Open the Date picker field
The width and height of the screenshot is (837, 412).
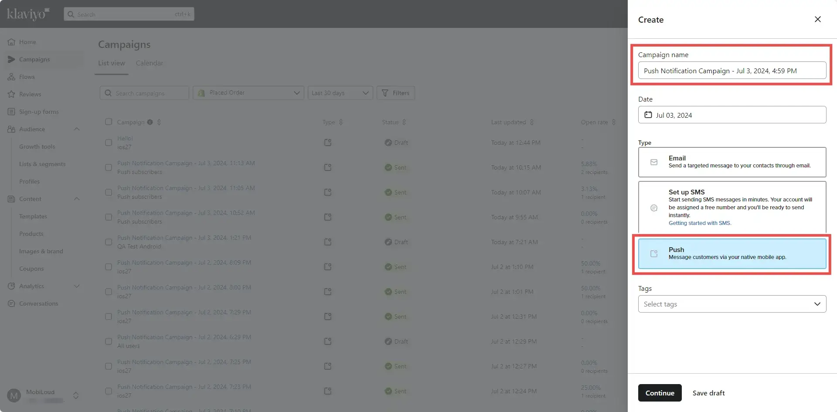tap(732, 115)
